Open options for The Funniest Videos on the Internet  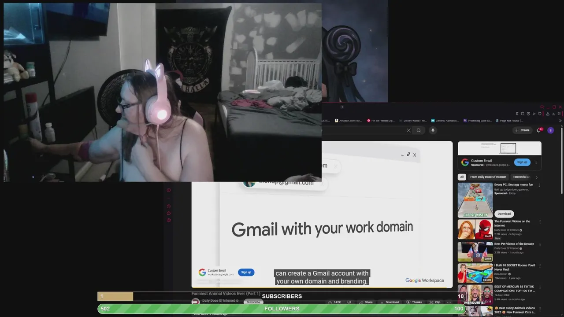(x=540, y=222)
